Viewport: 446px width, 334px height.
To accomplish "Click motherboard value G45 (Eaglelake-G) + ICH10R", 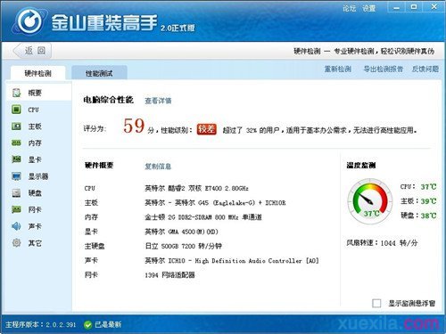I will coord(215,203).
